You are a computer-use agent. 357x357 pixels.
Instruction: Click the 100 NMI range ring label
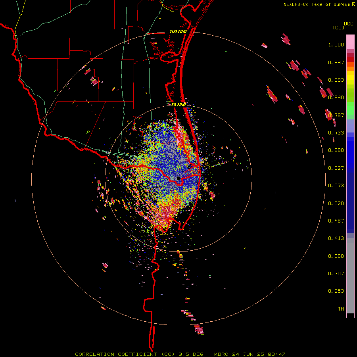[178, 31]
